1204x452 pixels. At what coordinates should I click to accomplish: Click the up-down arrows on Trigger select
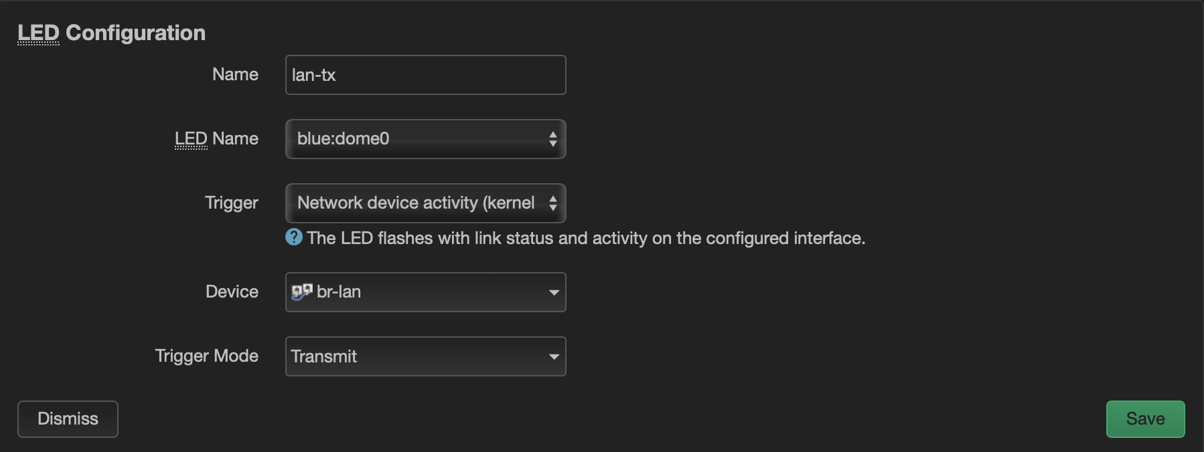click(552, 203)
